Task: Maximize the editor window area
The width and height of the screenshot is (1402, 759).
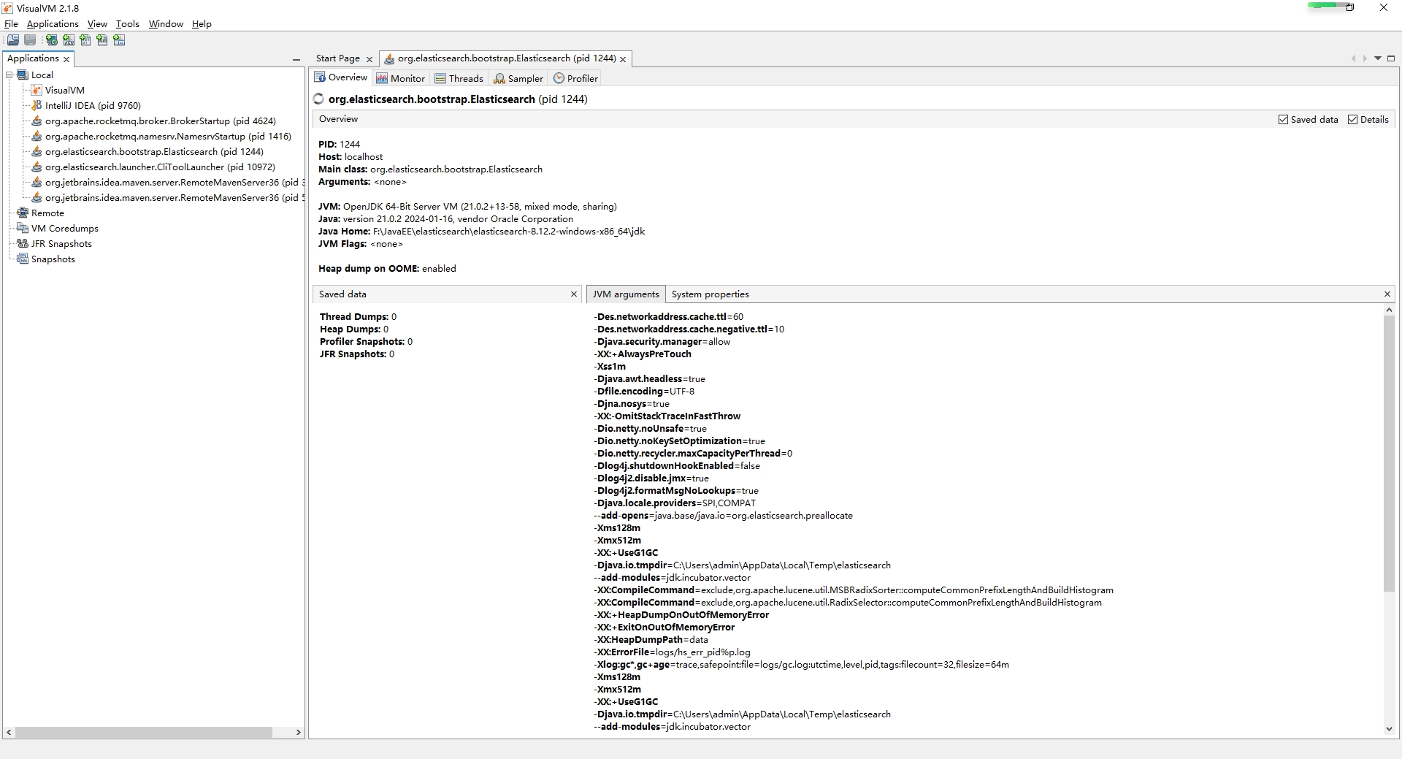Action: coord(1391,58)
